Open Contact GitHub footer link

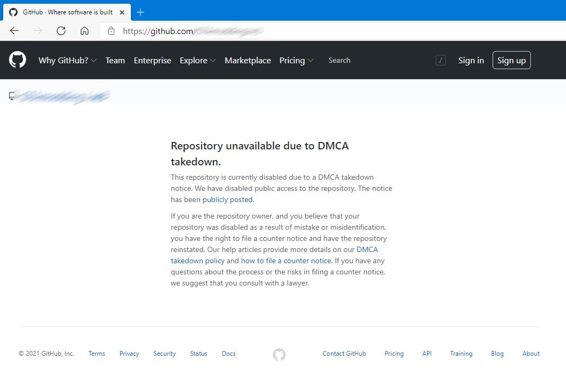[x=344, y=354]
